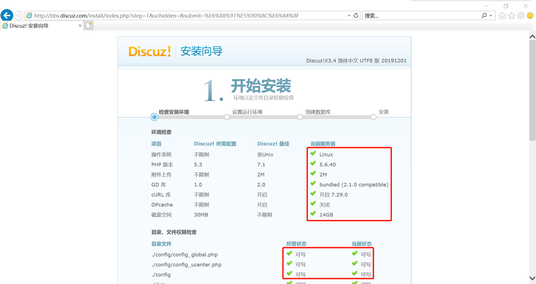Screen dimensions: 536x284
Task: Click the green check beside 开启 7.29.0
Action: 313,193
